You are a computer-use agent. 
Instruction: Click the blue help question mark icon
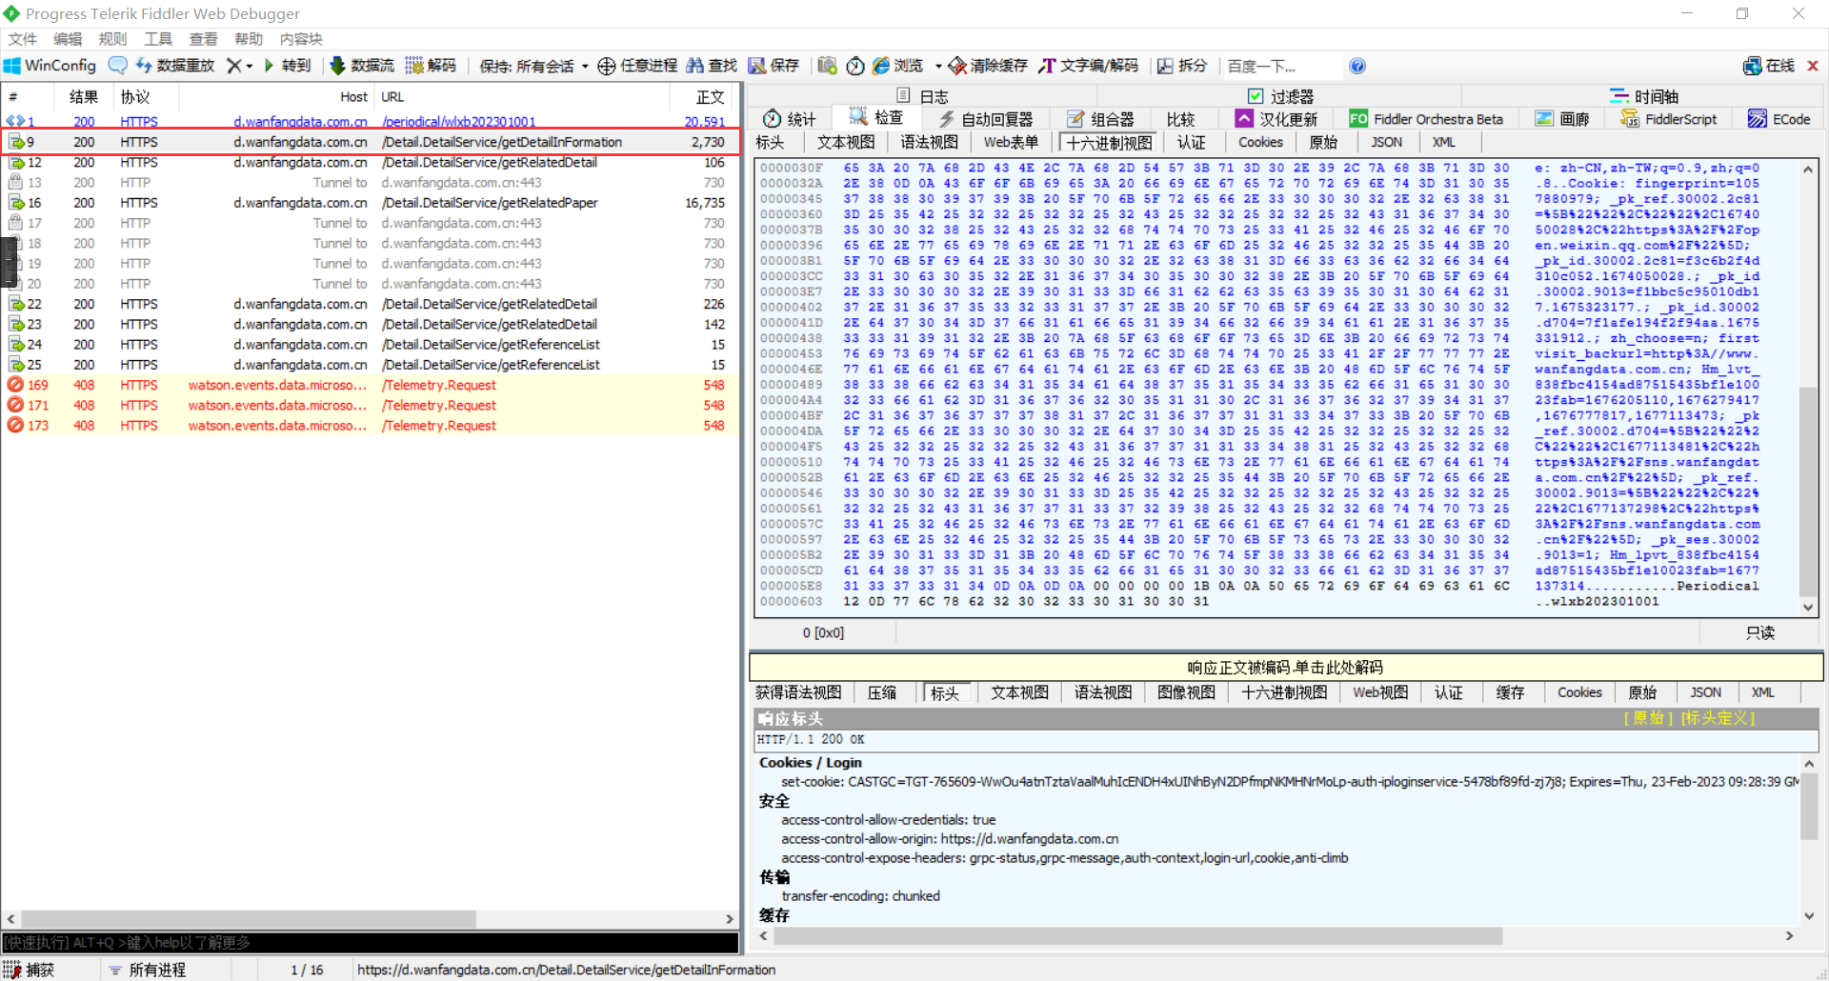[x=1357, y=66]
